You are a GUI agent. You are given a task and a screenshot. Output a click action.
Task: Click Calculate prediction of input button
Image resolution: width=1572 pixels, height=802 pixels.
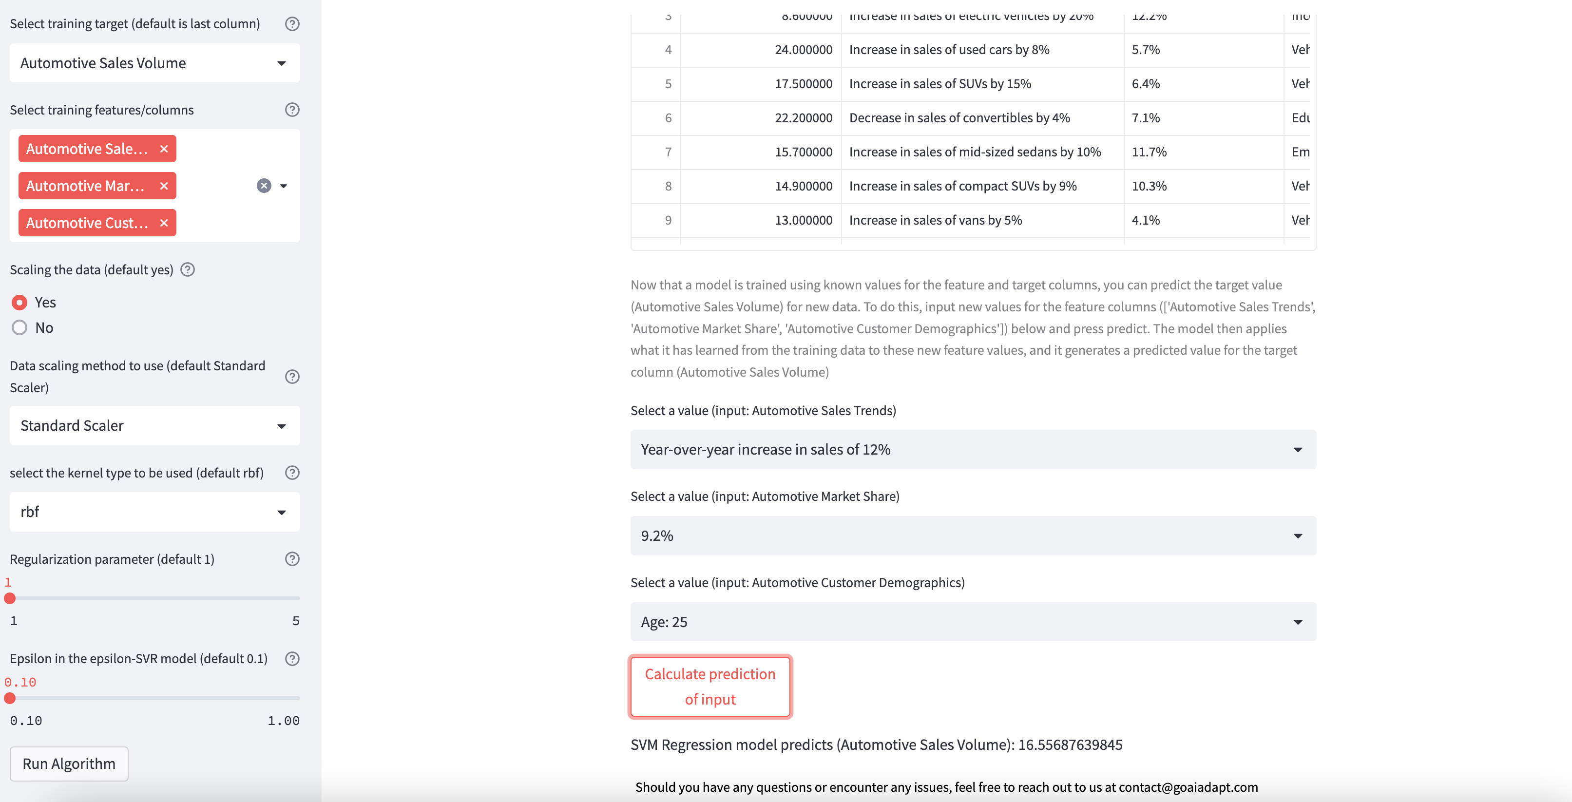pos(709,687)
